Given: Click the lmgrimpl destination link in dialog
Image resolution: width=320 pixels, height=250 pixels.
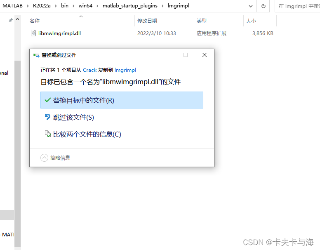Looking at the screenshot, I should [125, 70].
